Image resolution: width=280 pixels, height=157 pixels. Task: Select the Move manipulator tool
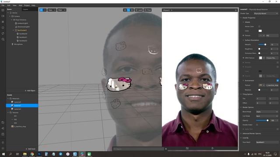tap(125, 10)
